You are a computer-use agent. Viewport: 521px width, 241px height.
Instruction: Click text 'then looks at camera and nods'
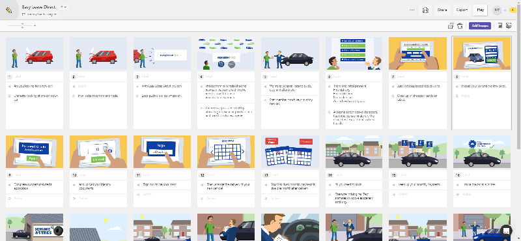pyautogui.click(x=98, y=96)
